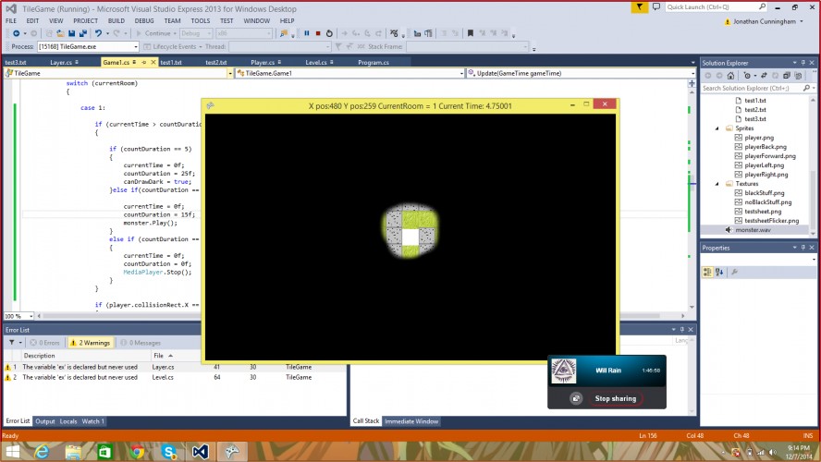Toggle pin on Game1.cs tab
This screenshot has width=821, height=462.
pos(144,62)
